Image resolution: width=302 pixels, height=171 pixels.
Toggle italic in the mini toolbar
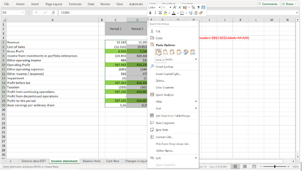(155, 13)
